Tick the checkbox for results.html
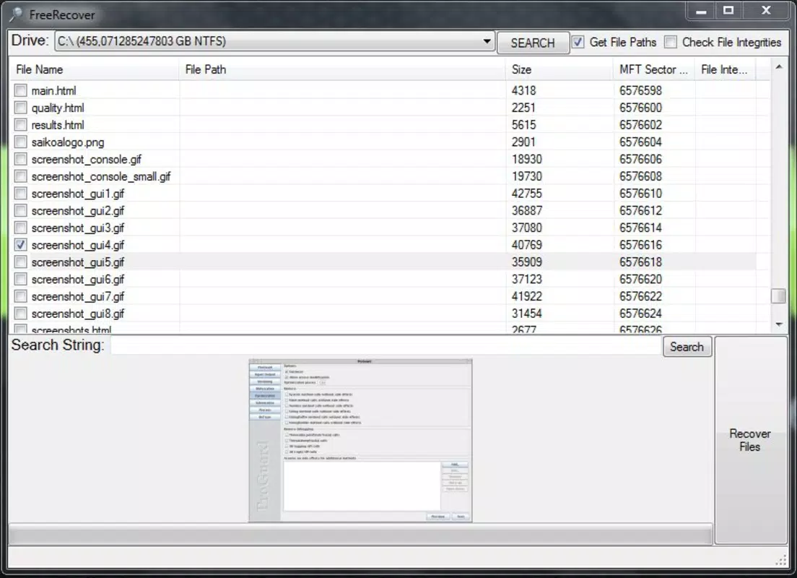The image size is (797, 578). tap(20, 125)
